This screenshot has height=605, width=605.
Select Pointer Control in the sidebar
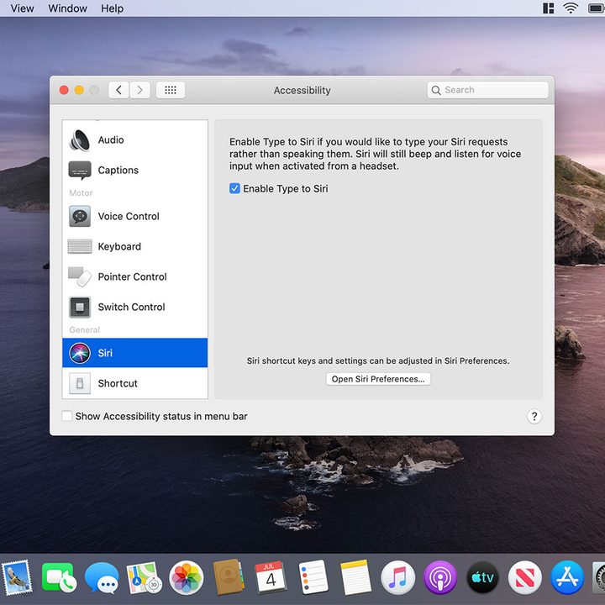tap(134, 276)
